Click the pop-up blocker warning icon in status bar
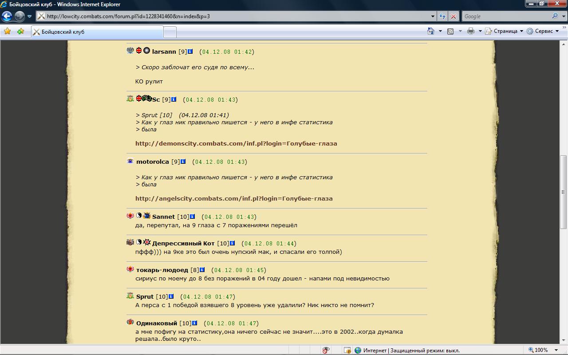 347,350
